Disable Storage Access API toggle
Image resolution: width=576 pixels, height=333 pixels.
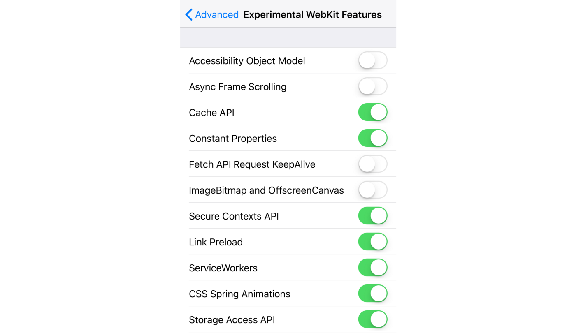click(x=372, y=319)
